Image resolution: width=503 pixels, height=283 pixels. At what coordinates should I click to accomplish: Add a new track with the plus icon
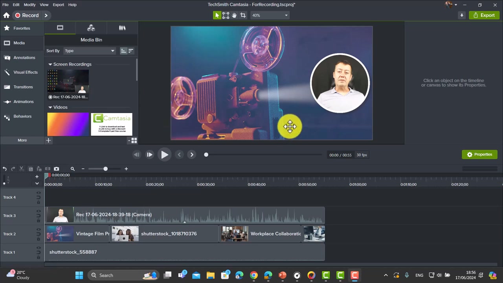pyautogui.click(x=37, y=177)
